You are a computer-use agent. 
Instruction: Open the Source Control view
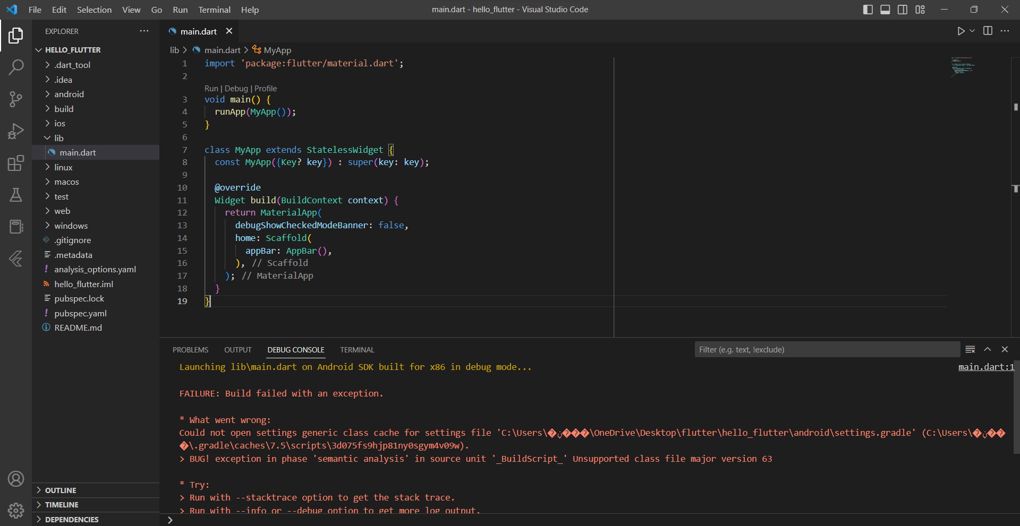[x=16, y=99]
